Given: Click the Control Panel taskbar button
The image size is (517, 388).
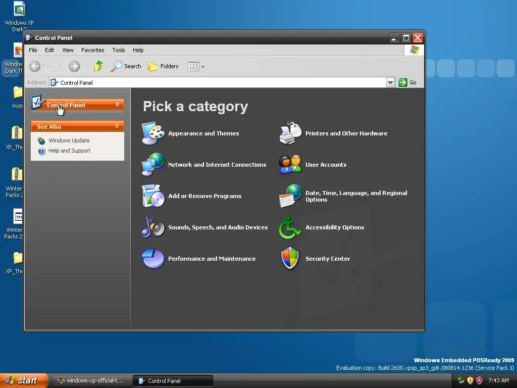Looking at the screenshot, I should coord(173,381).
